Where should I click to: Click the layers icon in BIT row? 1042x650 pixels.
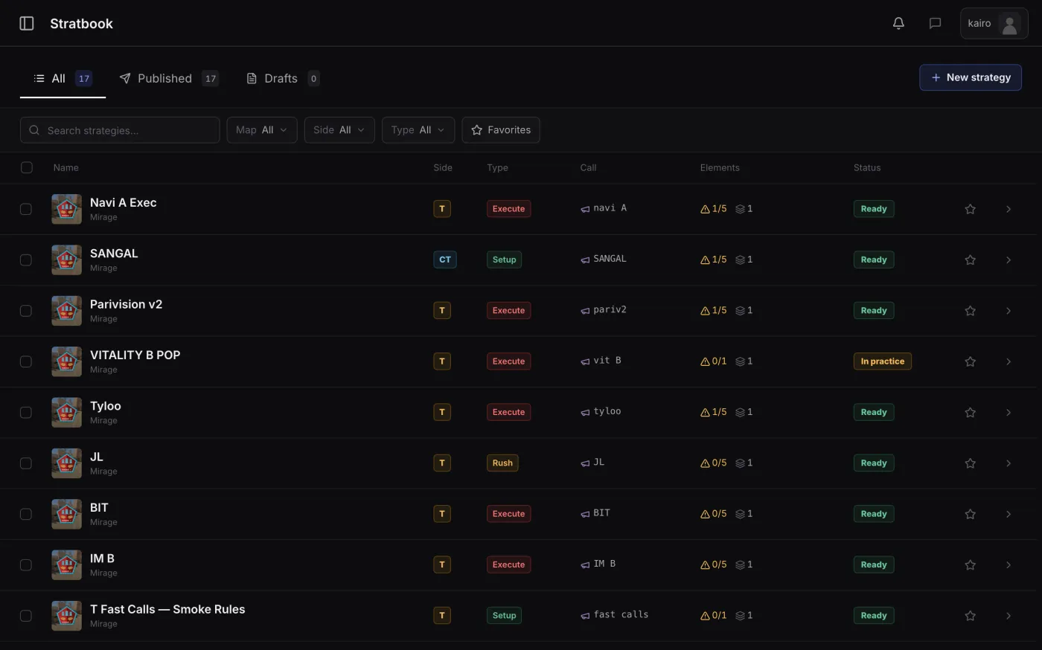coord(740,514)
